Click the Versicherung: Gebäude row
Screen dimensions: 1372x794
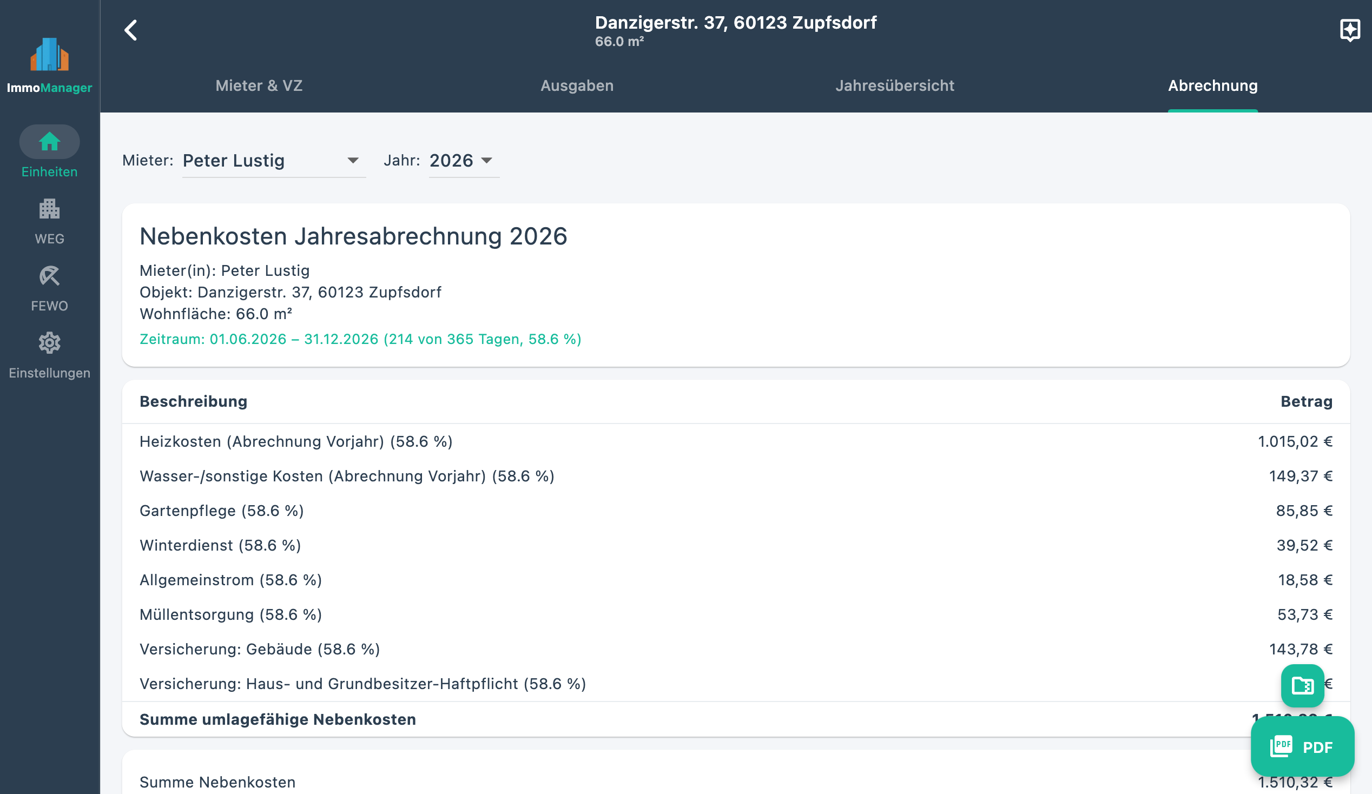pos(736,649)
